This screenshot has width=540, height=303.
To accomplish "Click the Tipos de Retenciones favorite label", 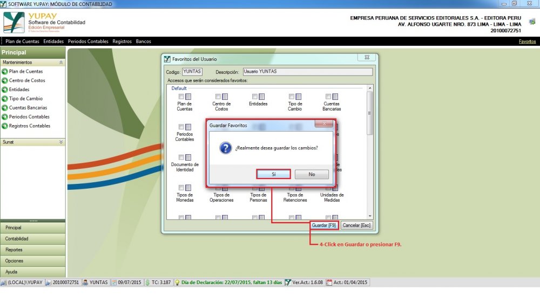I will [x=295, y=197].
